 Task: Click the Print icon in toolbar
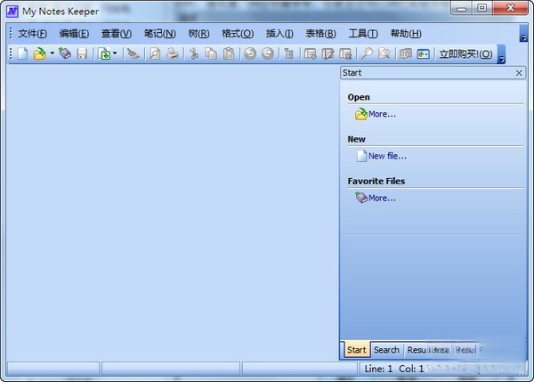[x=172, y=54]
